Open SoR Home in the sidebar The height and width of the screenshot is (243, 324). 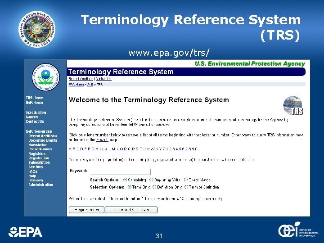[35, 103]
